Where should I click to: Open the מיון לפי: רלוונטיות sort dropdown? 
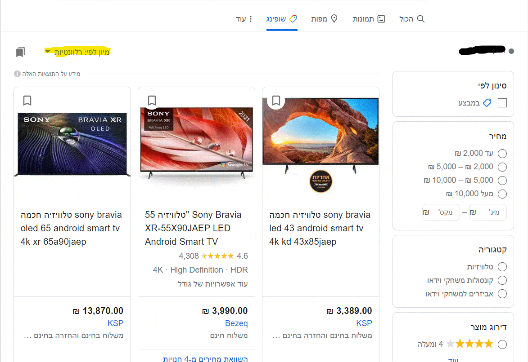[77, 52]
